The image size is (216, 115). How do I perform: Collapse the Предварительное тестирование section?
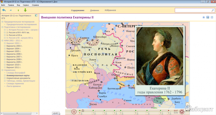pos(2,22)
